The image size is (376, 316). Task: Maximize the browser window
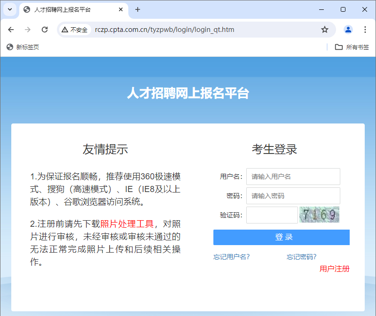point(343,9)
